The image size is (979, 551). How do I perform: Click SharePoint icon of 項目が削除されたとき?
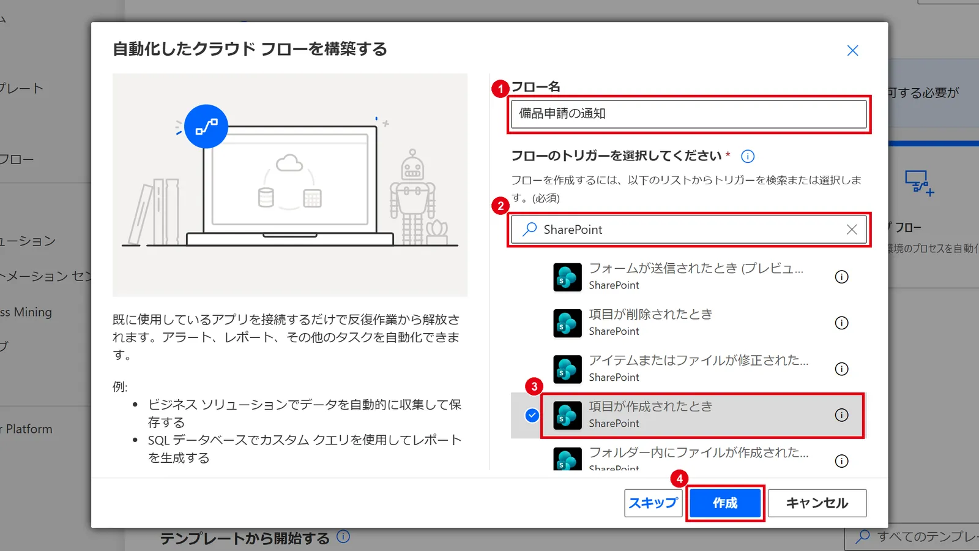tap(567, 323)
